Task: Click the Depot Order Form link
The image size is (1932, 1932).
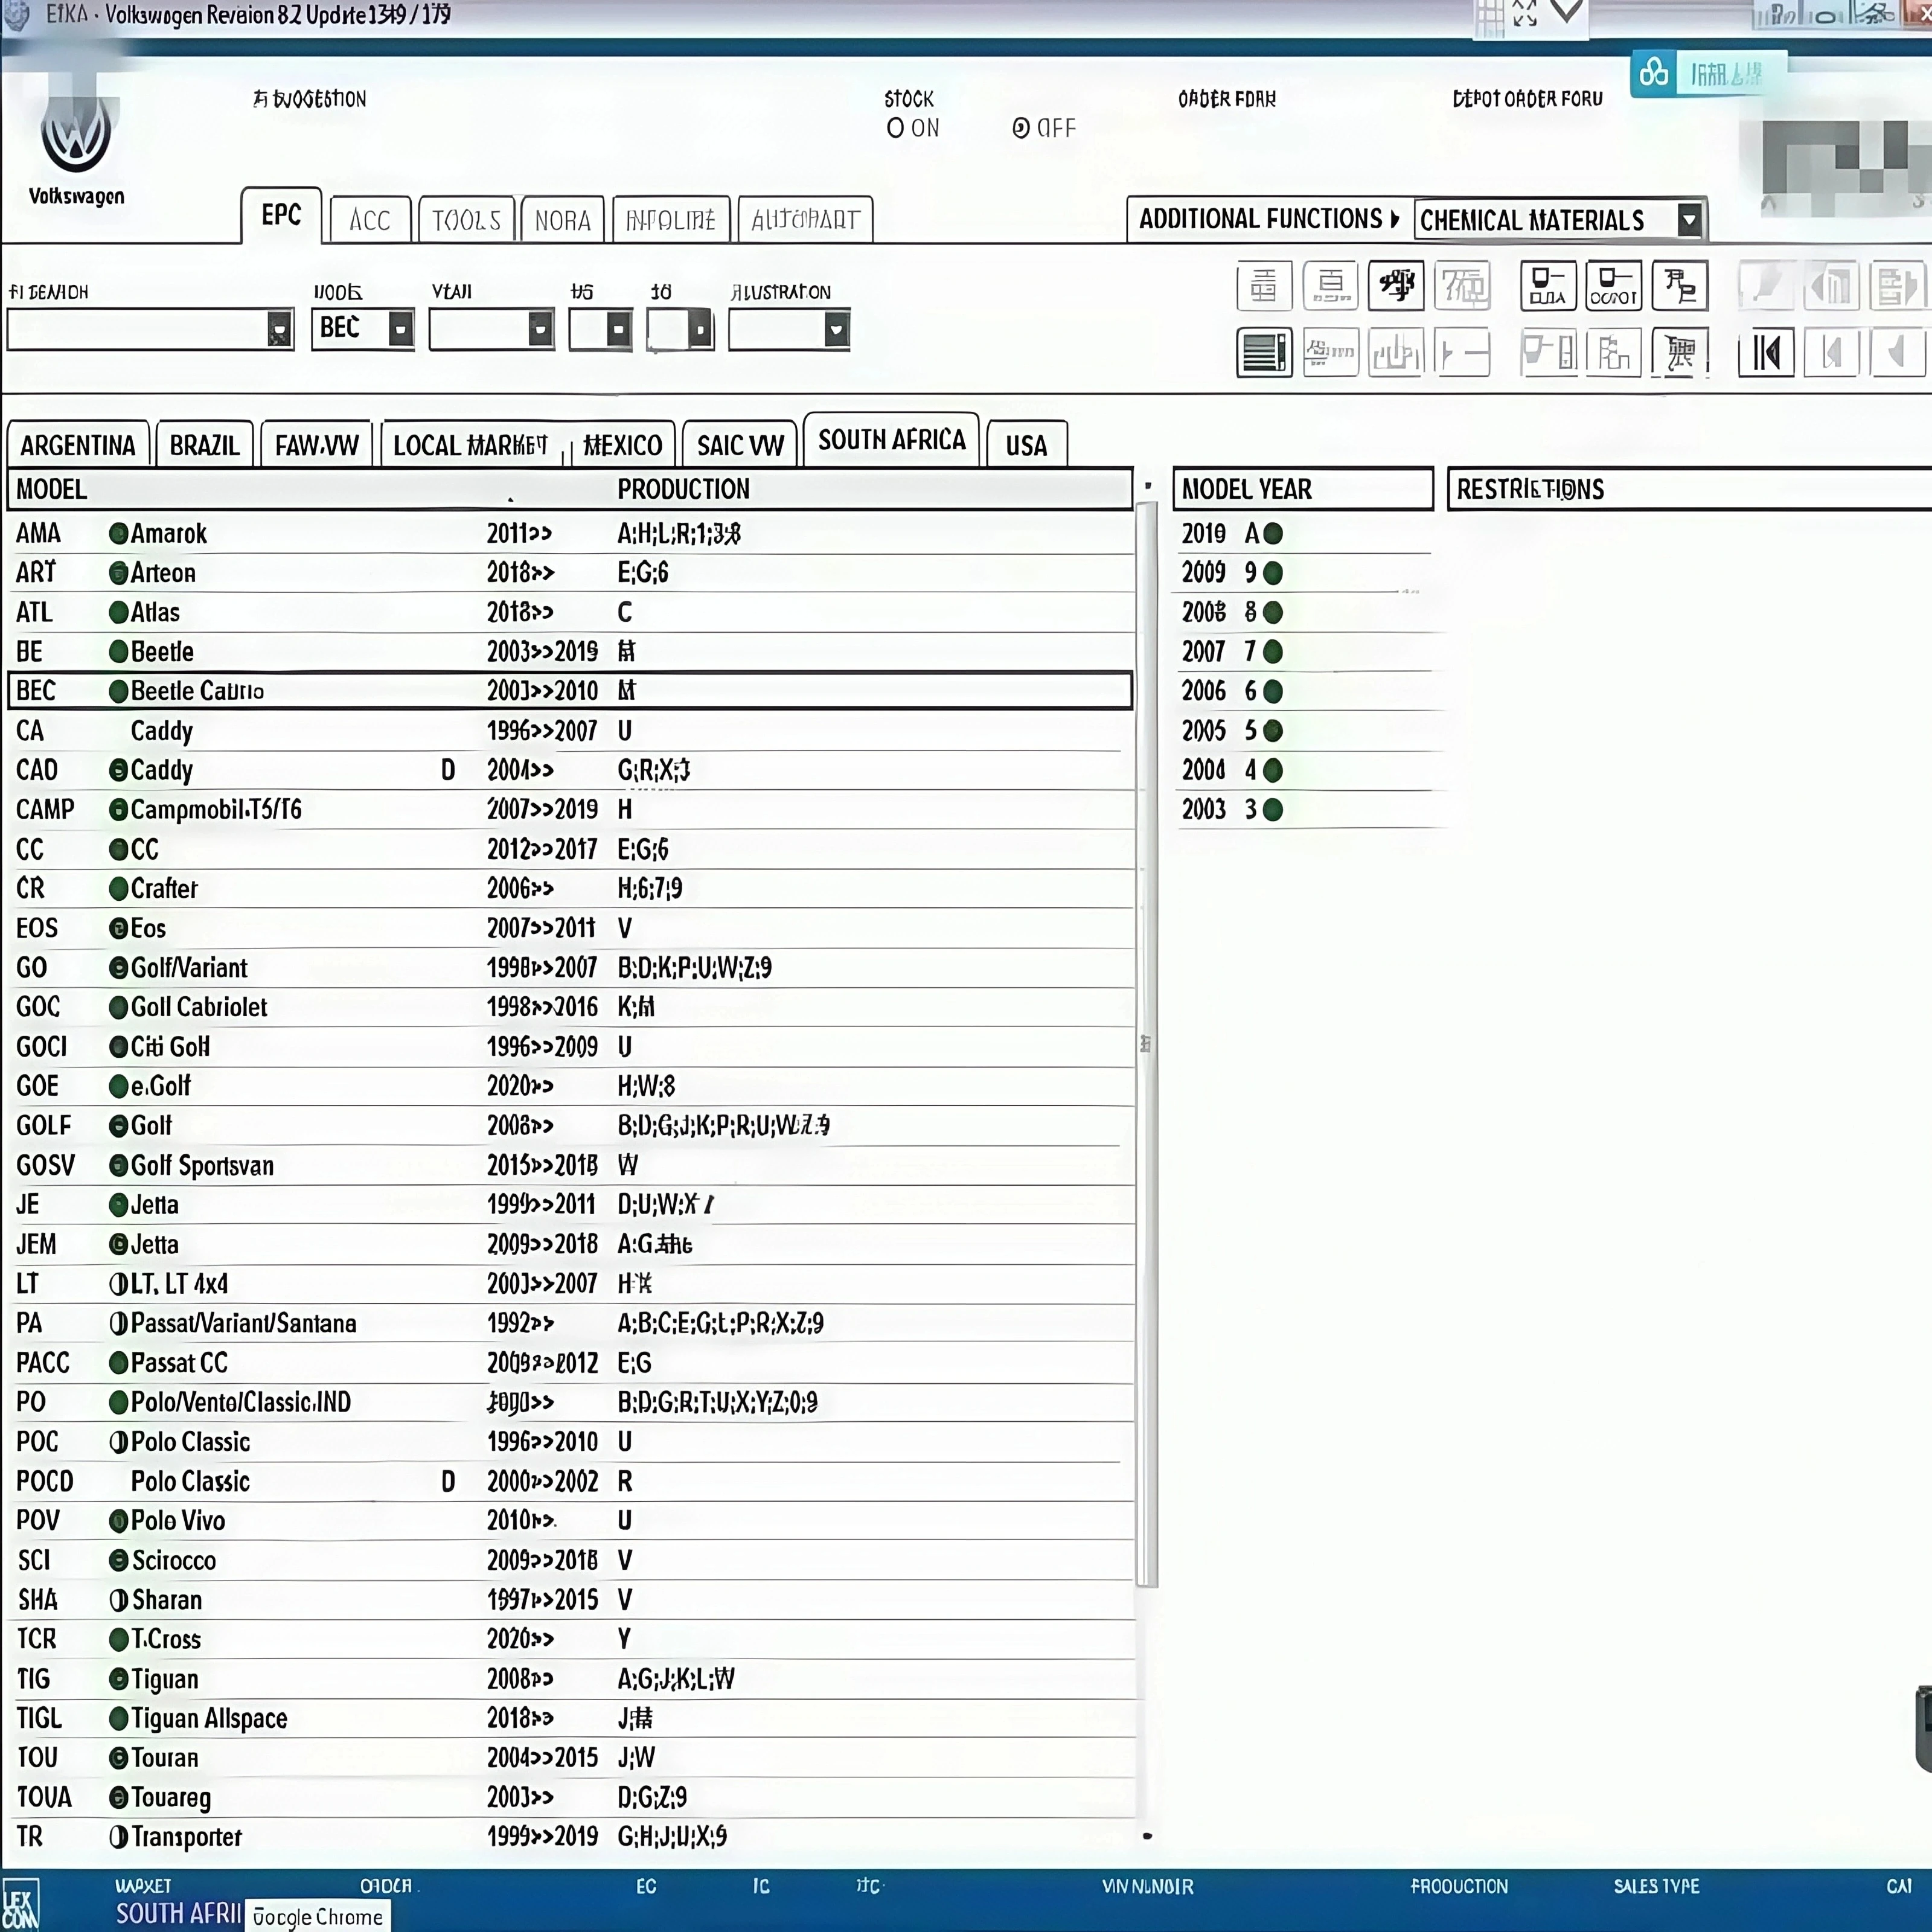Action: (x=1527, y=99)
